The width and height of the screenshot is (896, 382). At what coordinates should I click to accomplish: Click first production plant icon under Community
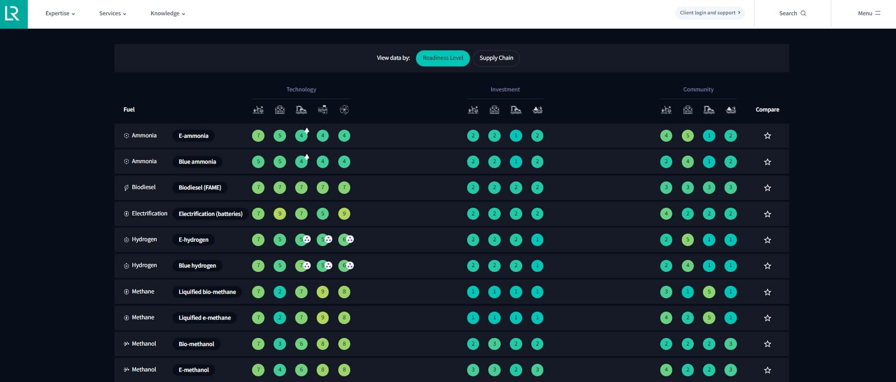(666, 110)
